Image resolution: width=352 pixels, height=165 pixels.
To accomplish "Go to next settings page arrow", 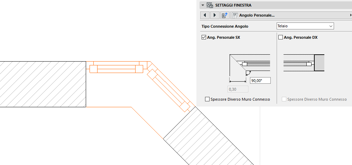I will [x=215, y=15].
